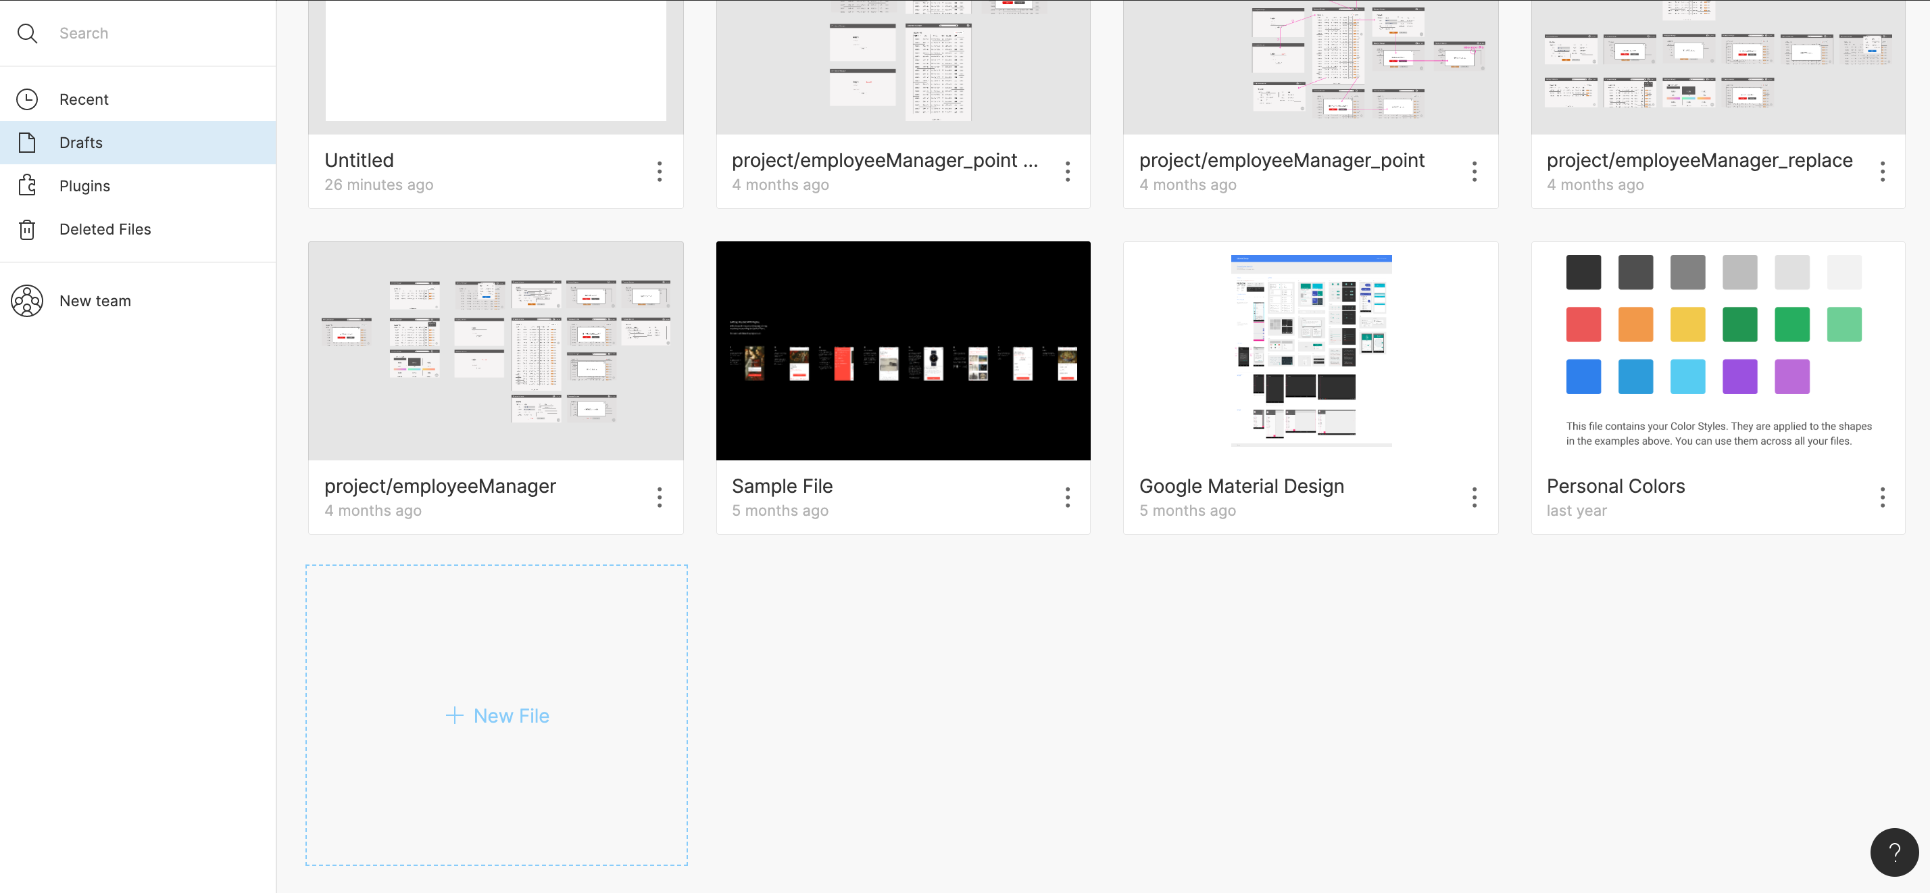Image resolution: width=1930 pixels, height=893 pixels.
Task: Click the Drafts navigation icon
Action: tap(27, 142)
